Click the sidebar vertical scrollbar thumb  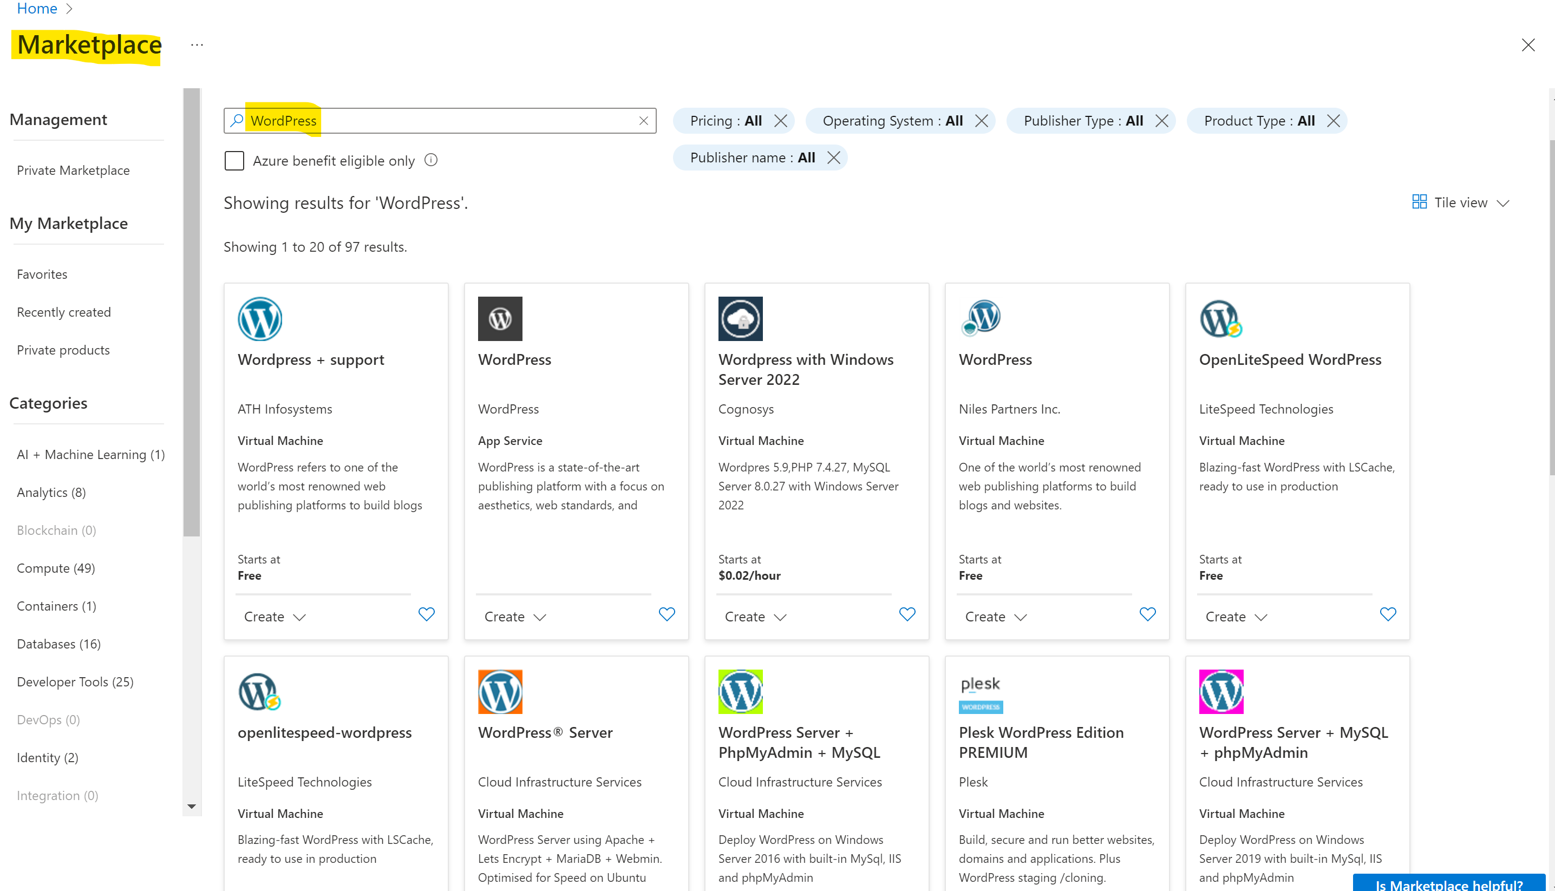click(x=192, y=312)
